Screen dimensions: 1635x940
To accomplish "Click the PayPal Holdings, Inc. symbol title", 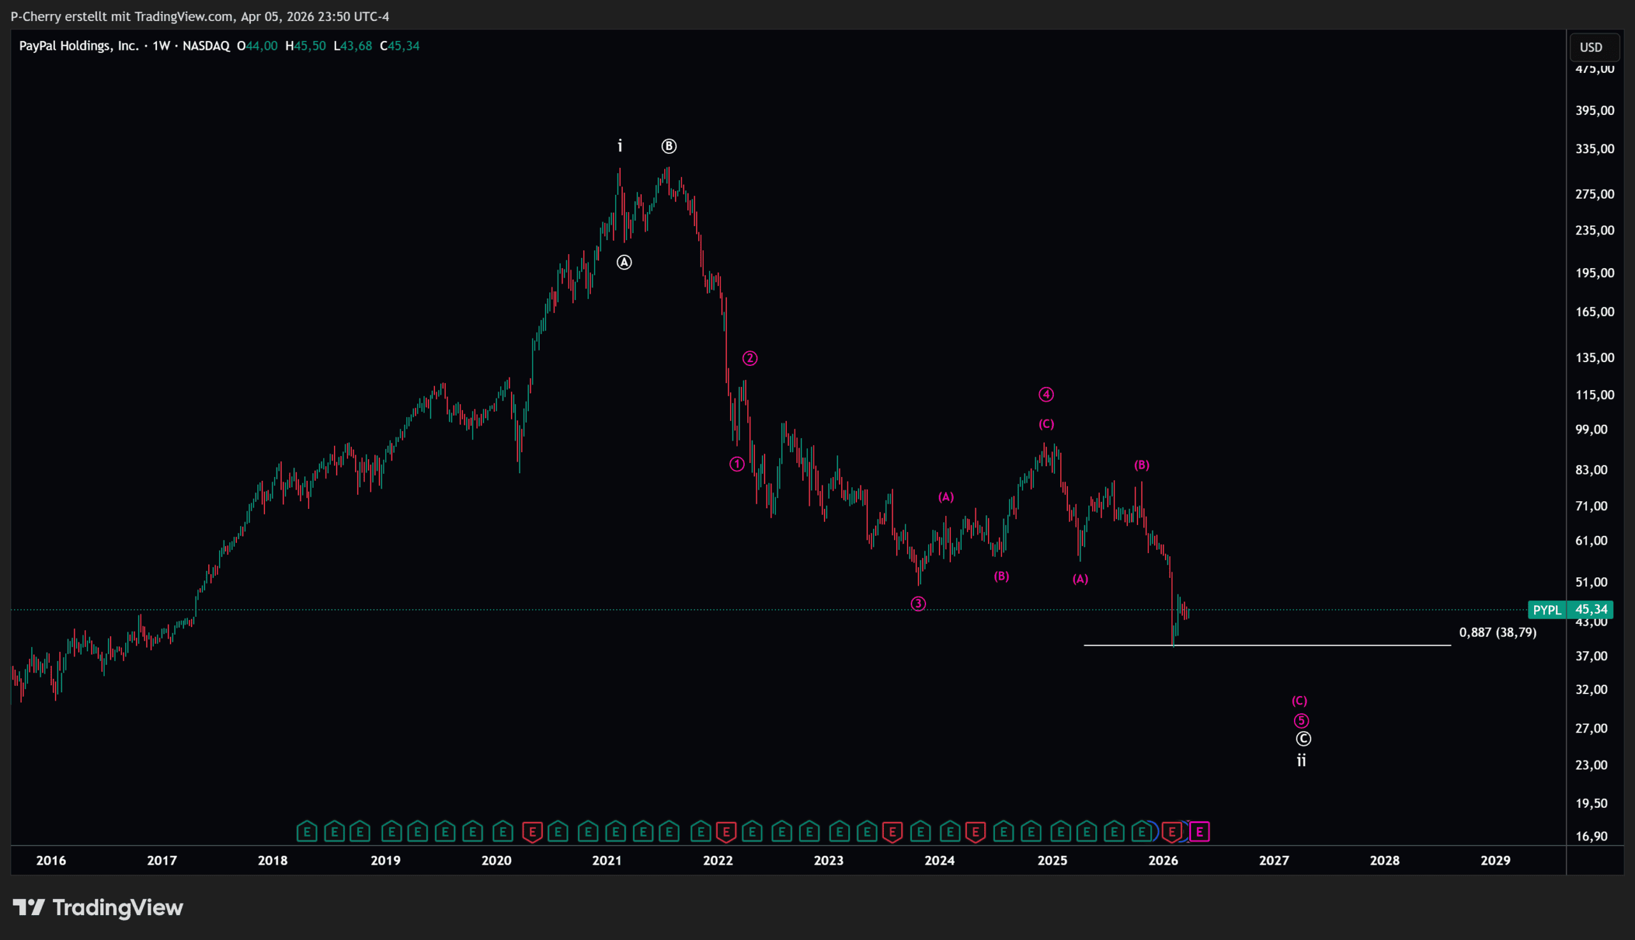I will (78, 46).
